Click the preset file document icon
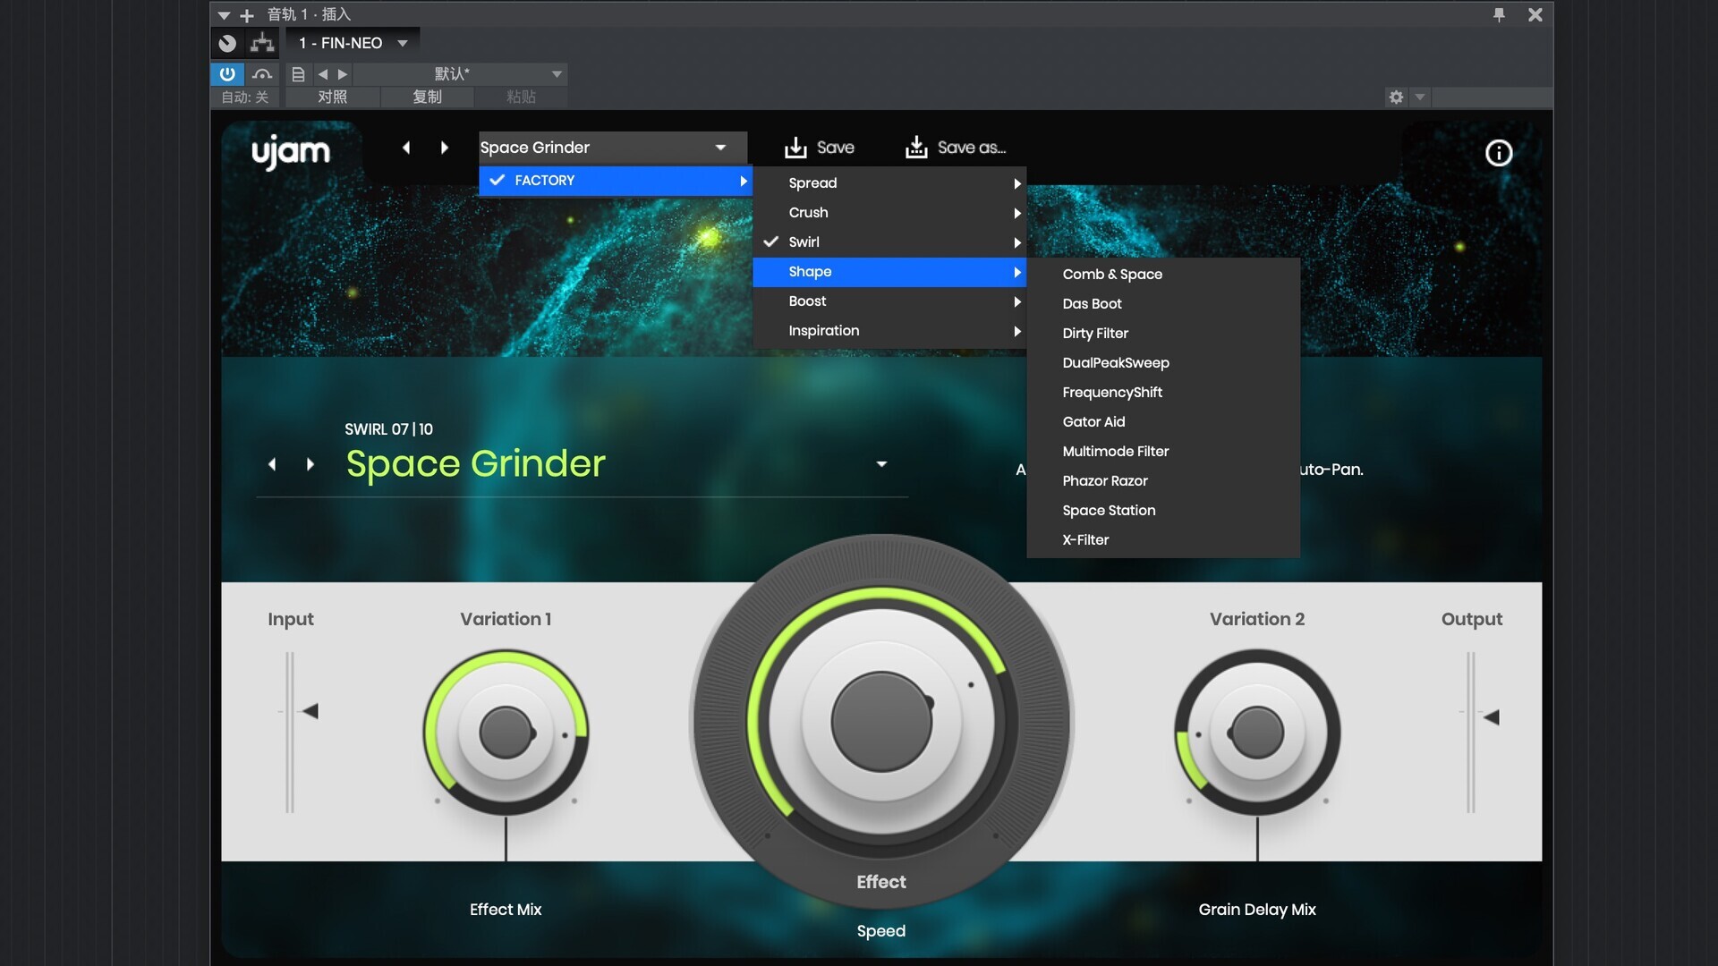The height and width of the screenshot is (966, 1718). click(299, 74)
